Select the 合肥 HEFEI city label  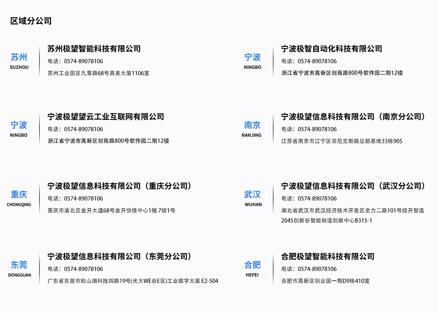click(252, 268)
